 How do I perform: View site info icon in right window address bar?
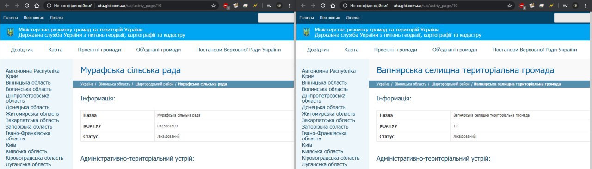point(345,6)
